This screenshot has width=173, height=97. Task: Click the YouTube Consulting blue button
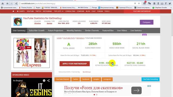151,79
